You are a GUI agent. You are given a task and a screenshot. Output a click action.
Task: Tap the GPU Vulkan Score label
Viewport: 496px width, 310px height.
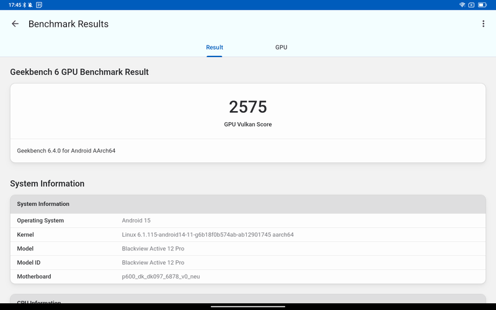[248, 125]
